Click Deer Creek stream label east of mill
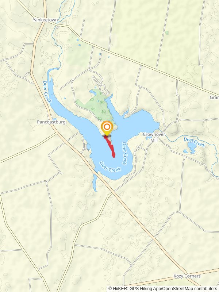Viewport: 219px width, 292px height. coord(195,142)
